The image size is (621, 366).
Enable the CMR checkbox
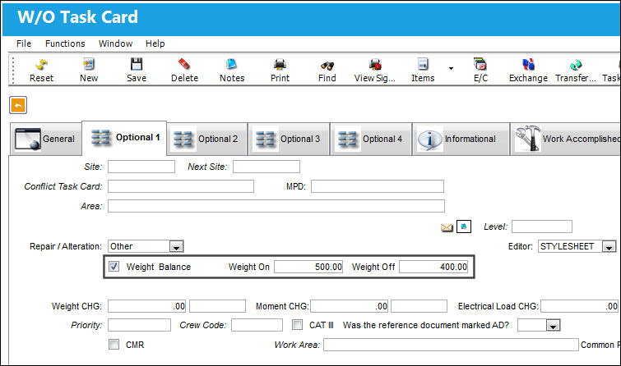114,345
